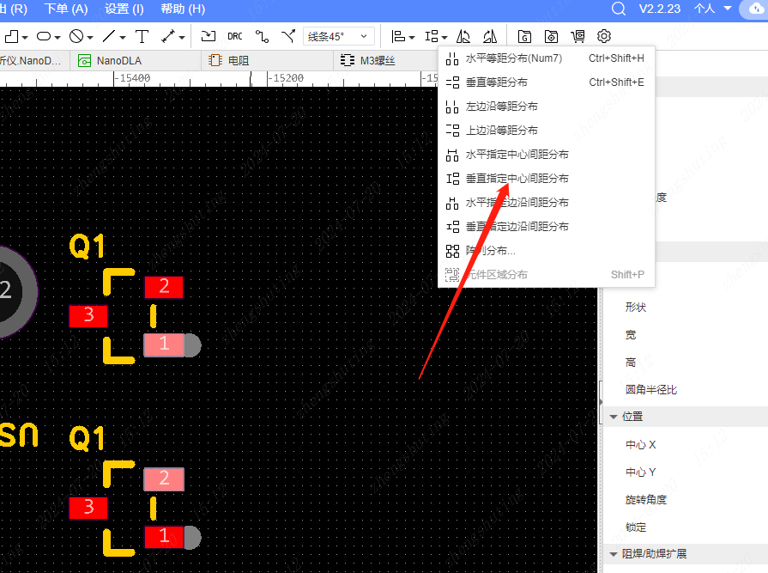This screenshot has width=768, height=573.
Task: Select the keep-out region circle tool
Action: click(x=76, y=36)
